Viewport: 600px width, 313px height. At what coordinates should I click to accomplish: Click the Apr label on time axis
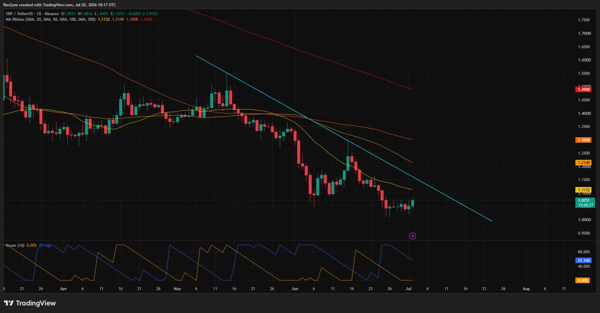pos(63,289)
